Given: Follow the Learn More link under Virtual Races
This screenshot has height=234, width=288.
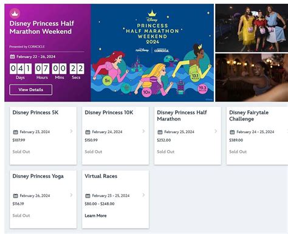Looking at the screenshot, I should (x=95, y=216).
